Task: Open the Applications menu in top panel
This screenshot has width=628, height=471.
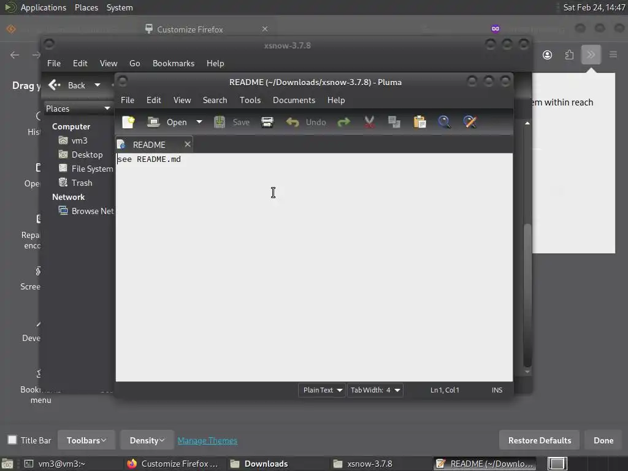Action: click(44, 7)
